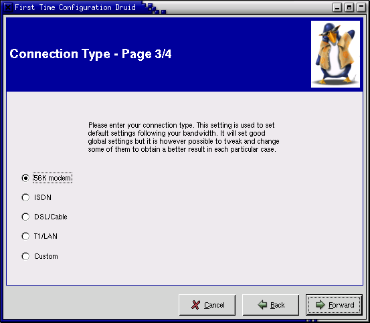Pick the T1/LAN connection option
The image size is (370, 323).
(25, 236)
